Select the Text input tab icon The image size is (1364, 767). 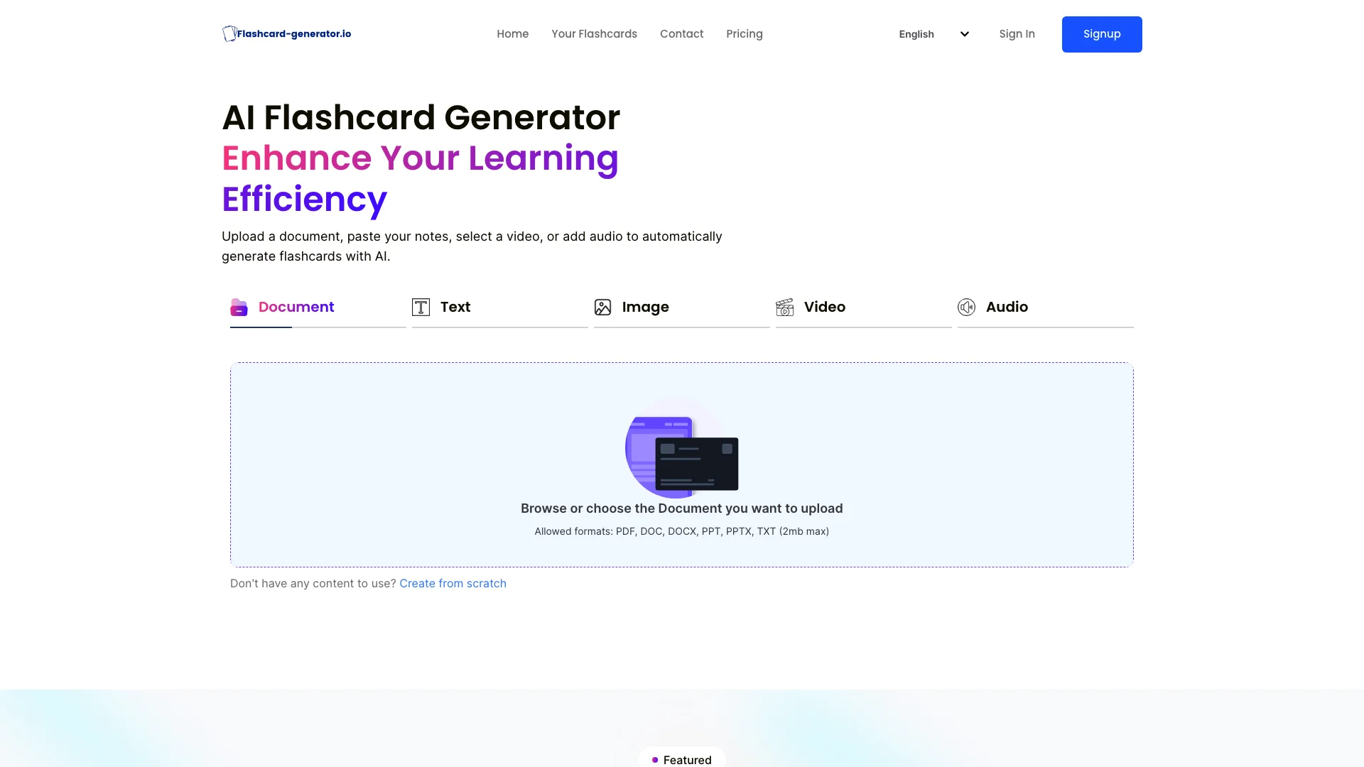tap(421, 306)
